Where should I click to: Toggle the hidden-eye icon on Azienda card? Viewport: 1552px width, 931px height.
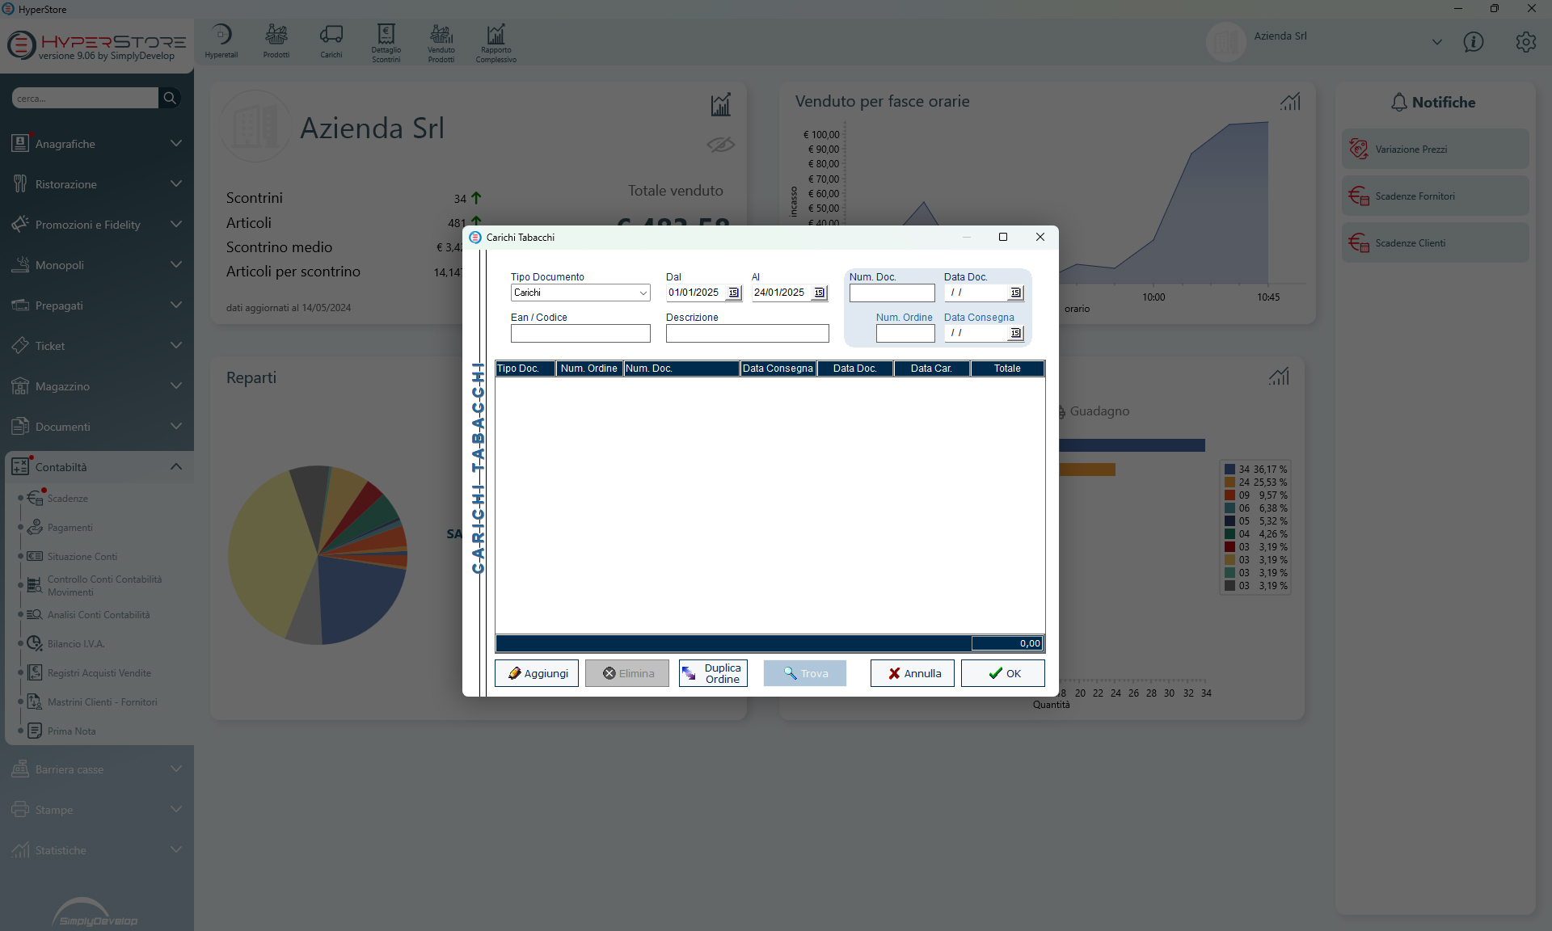pyautogui.click(x=720, y=145)
